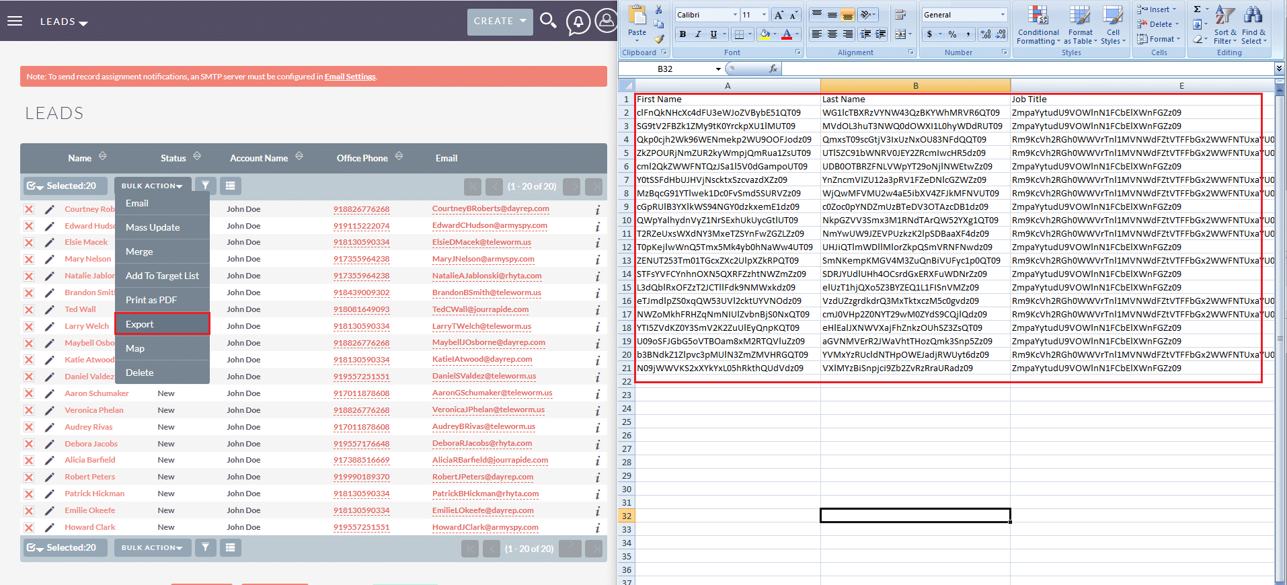Click email HowardJClark@armyspy.com

[485, 527]
